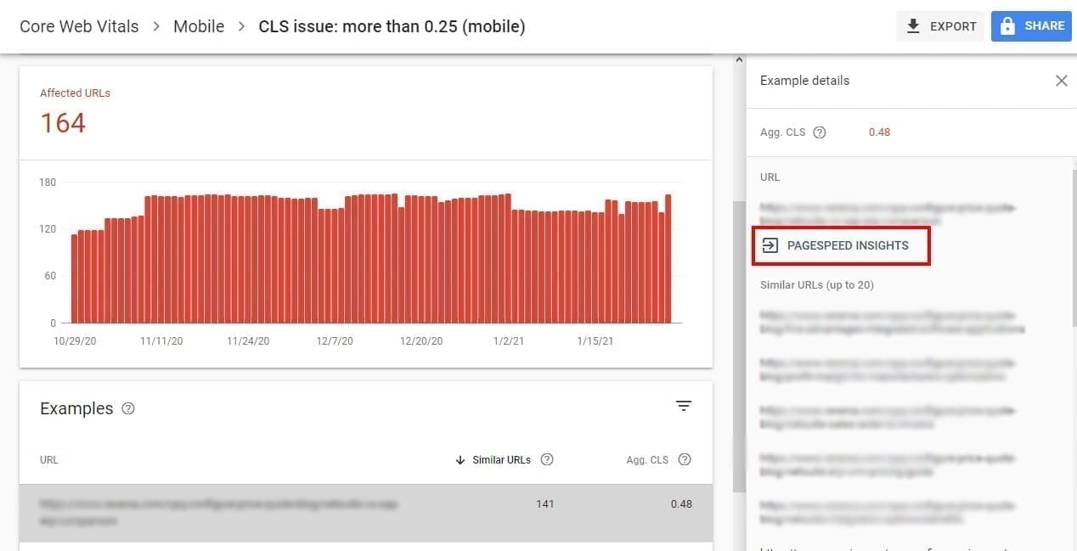This screenshot has height=551, width=1077.
Task: Open the Share dialog
Action: 1031,26
